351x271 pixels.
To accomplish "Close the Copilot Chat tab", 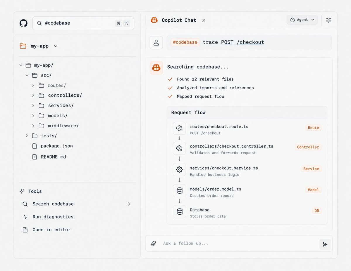I will pos(204,20).
